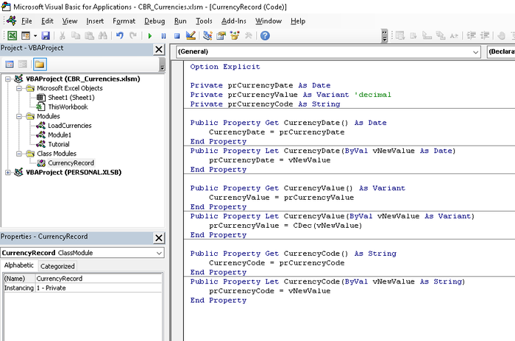Click the View Microsoft Excel icon
The image size is (515, 341).
coord(13,35)
